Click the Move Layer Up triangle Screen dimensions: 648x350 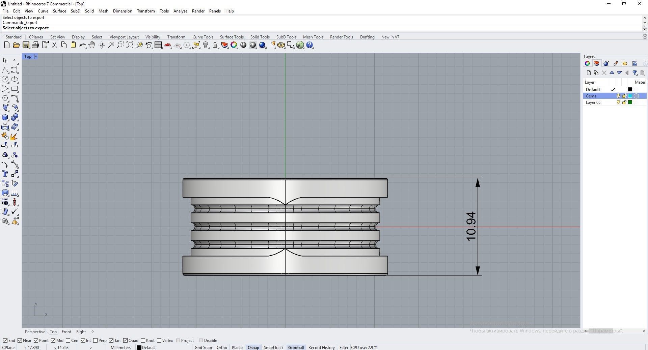tap(612, 73)
